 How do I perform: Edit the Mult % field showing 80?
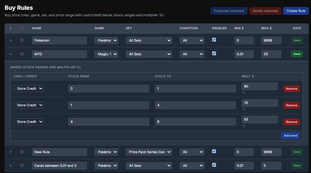point(259,86)
